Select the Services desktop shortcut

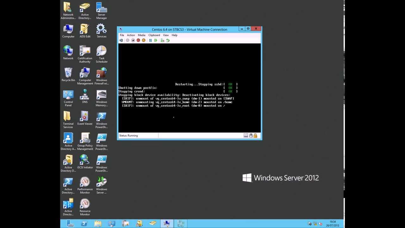[102, 31]
